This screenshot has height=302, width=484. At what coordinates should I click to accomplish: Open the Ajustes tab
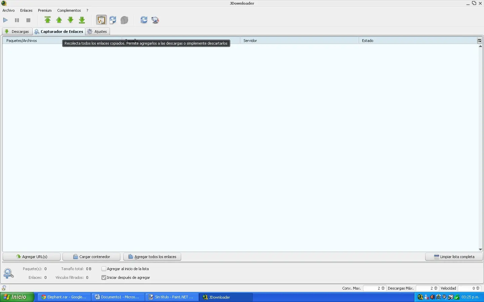pyautogui.click(x=97, y=32)
